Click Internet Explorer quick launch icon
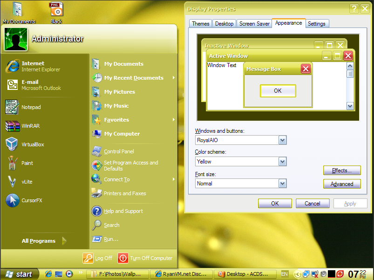Viewport: 374px width, 280px height. (x=48, y=274)
